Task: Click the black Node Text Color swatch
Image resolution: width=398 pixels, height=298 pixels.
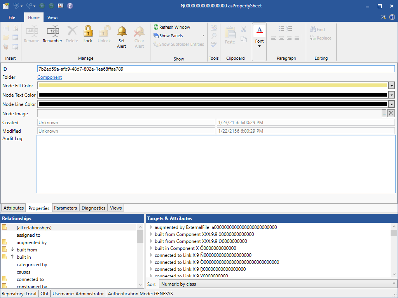Action: [x=213, y=95]
